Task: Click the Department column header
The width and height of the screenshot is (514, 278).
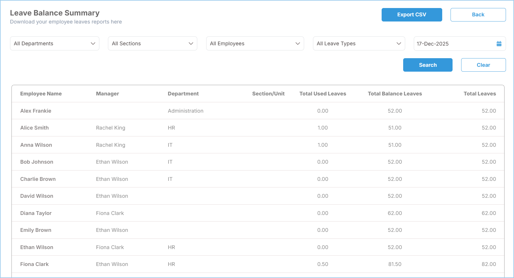Action: tap(183, 94)
